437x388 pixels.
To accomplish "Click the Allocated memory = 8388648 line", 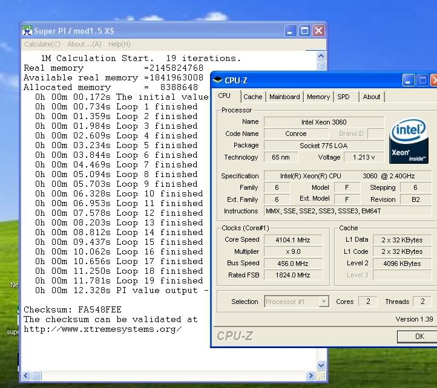I will click(111, 87).
